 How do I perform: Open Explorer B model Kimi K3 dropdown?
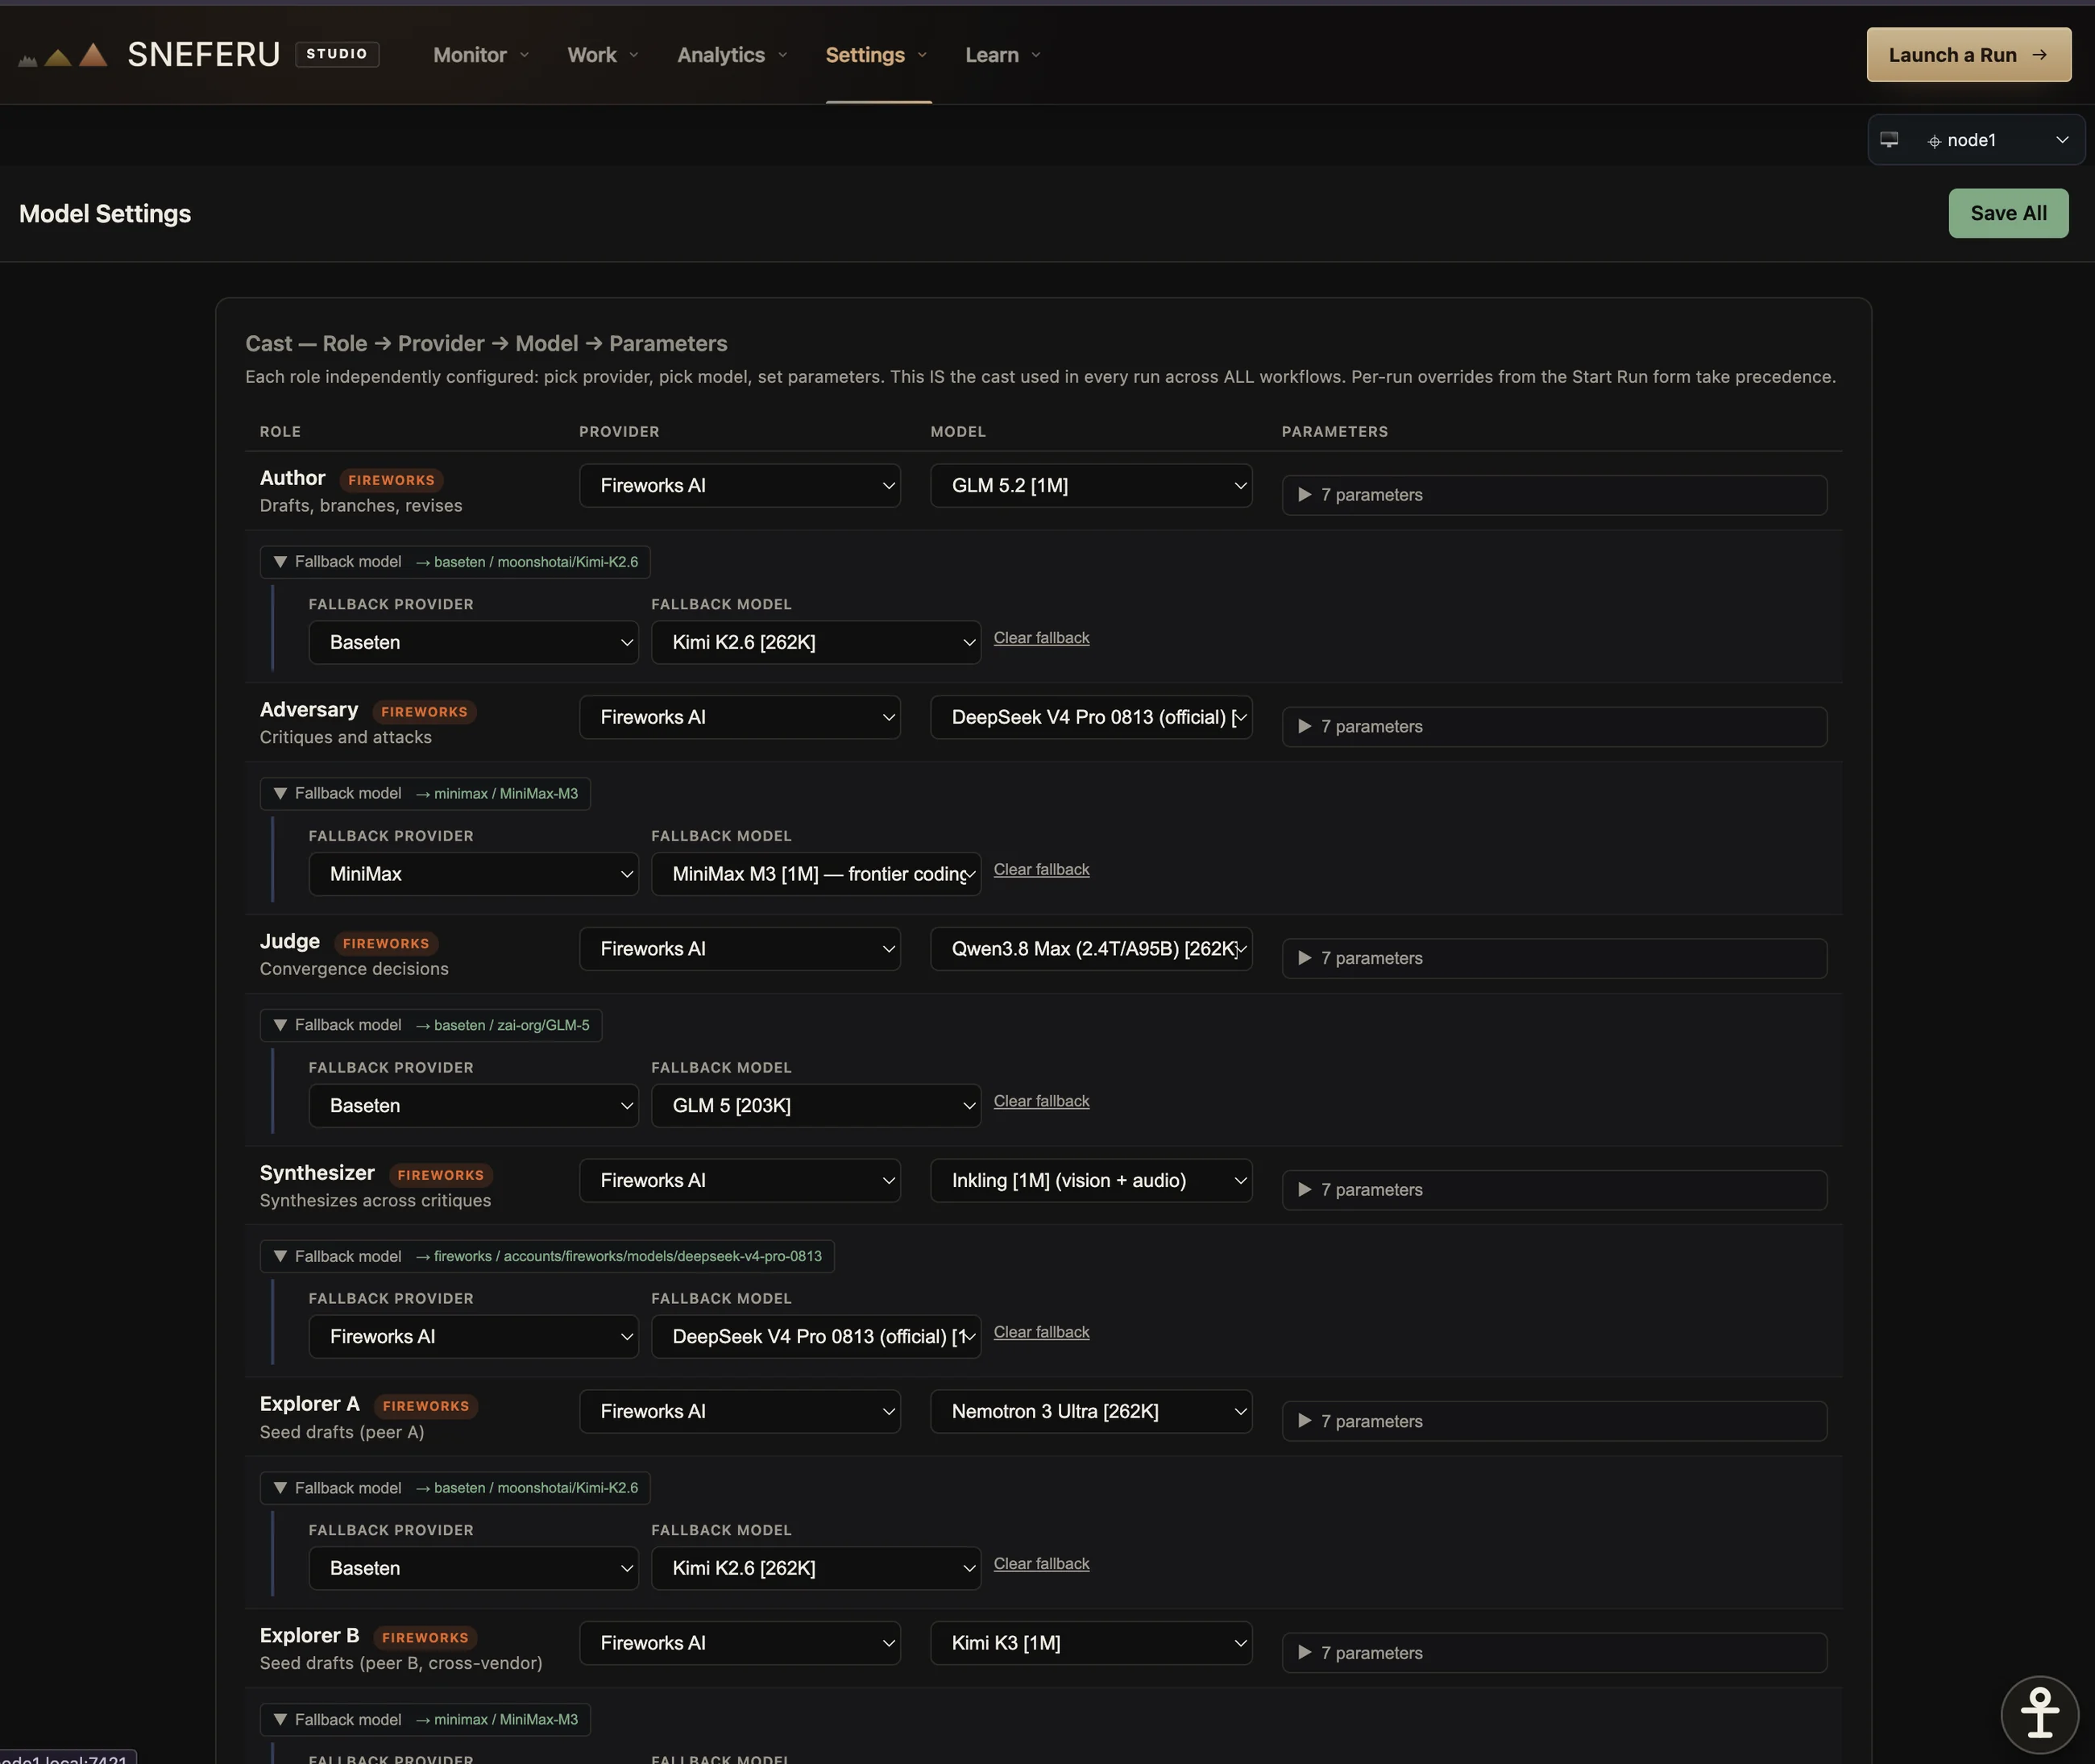1091,1644
